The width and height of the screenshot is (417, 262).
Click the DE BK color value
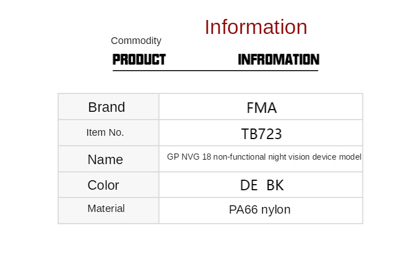(261, 185)
